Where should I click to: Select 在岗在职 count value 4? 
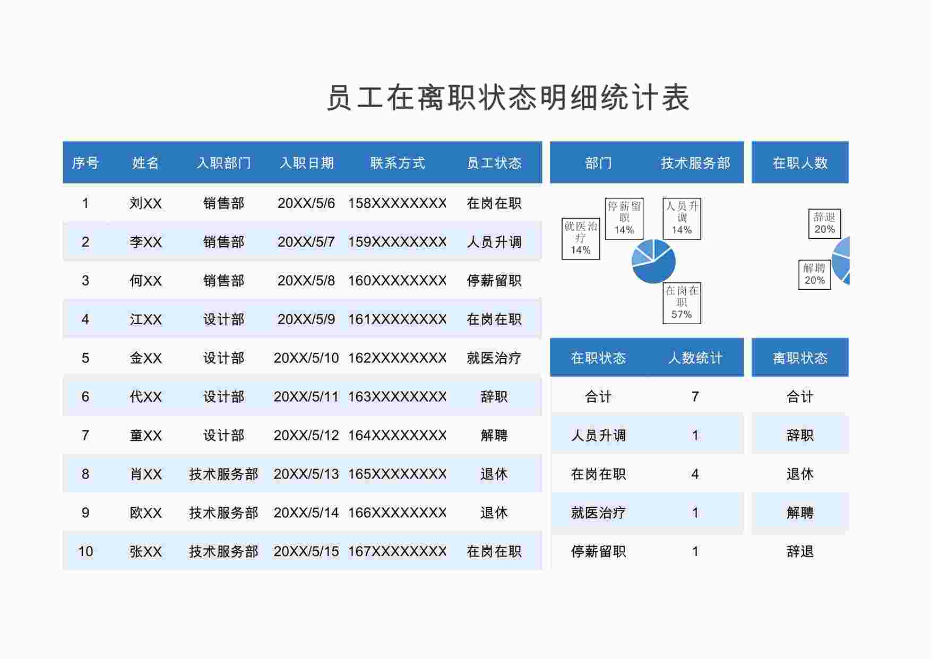point(695,474)
